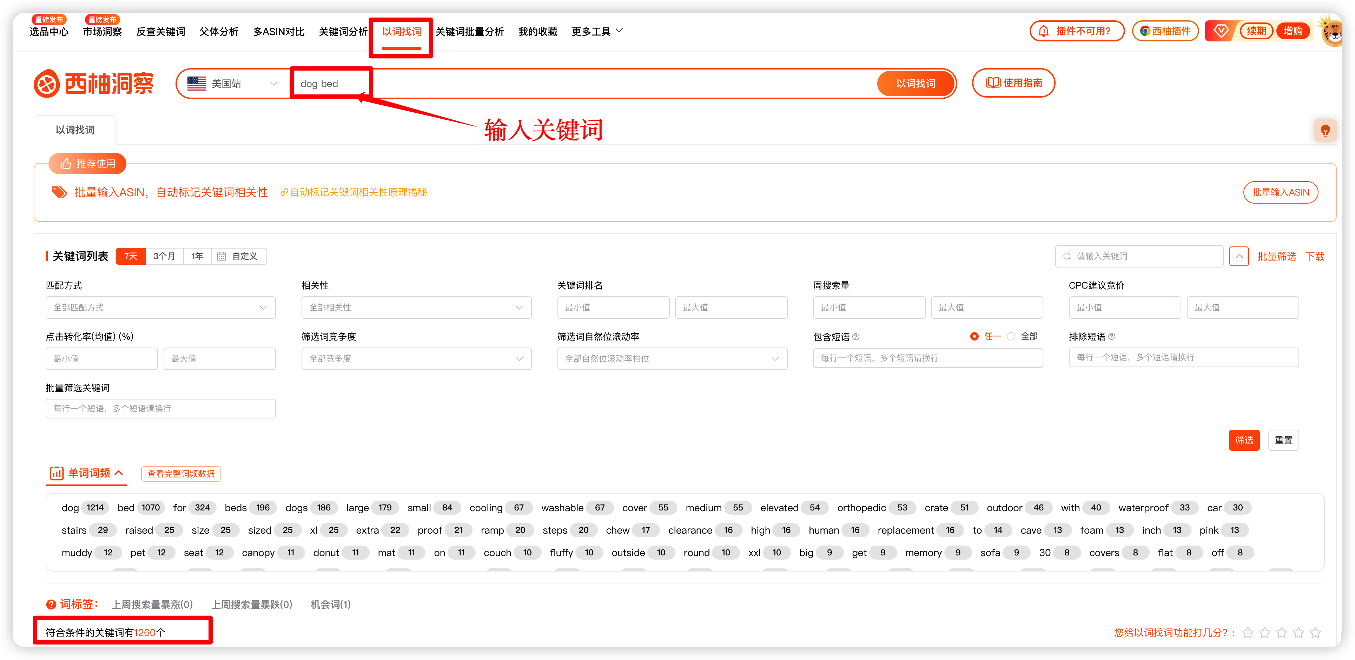Click 上周搜索量暴涨(0) tag filter
1355x660 pixels.
tap(152, 605)
